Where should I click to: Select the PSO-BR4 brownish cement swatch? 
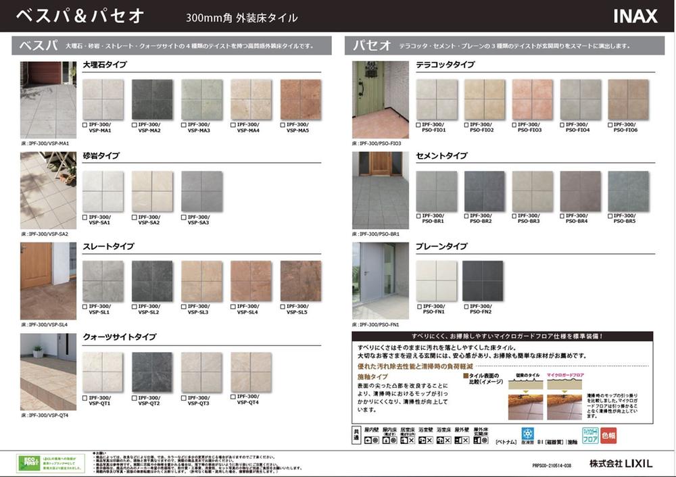click(x=580, y=191)
